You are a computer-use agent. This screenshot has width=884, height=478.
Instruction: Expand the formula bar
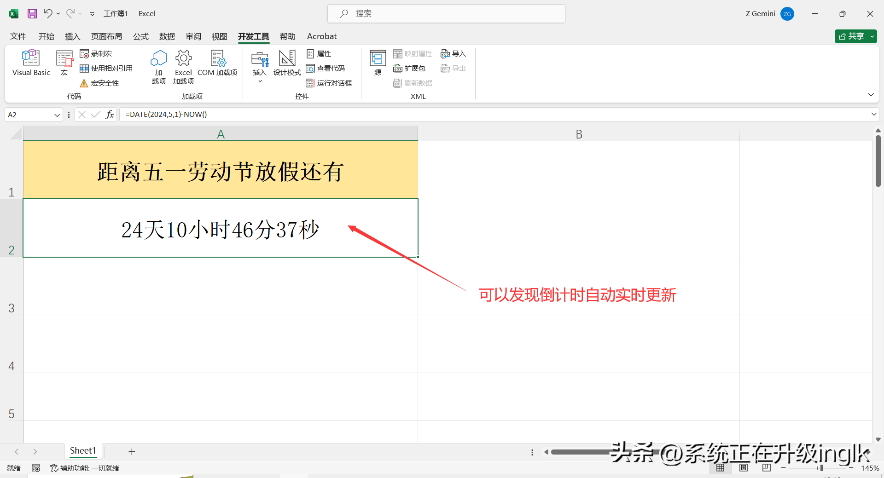pyautogui.click(x=873, y=115)
